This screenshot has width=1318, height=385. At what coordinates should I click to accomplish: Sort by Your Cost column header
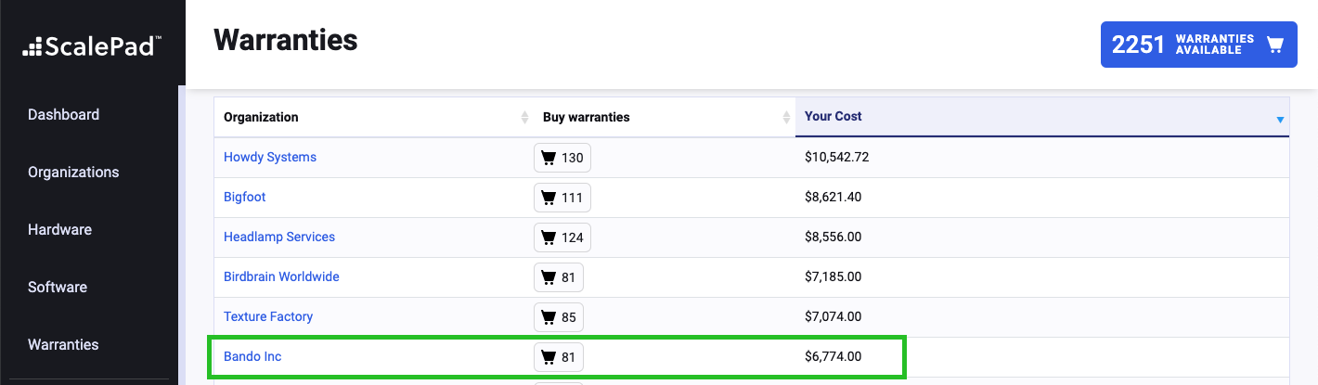pos(1042,117)
